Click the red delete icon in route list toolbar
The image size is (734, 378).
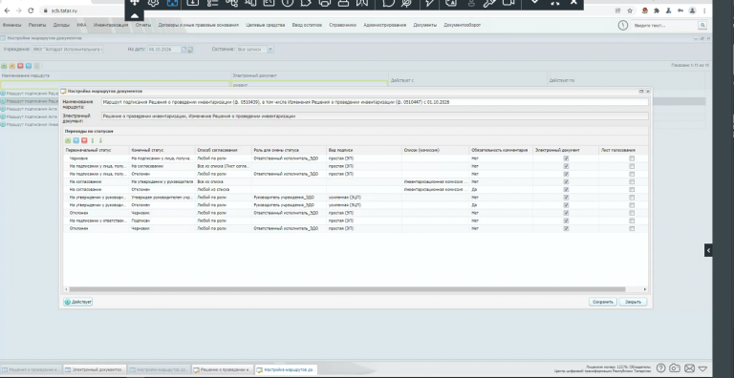tap(20, 66)
